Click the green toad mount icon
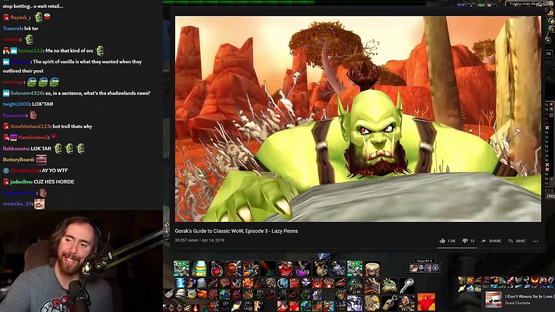 click(x=390, y=286)
